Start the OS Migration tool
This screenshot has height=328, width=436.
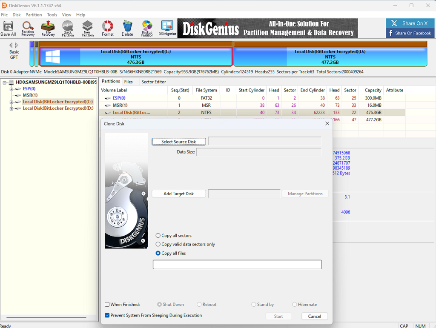coord(167,28)
